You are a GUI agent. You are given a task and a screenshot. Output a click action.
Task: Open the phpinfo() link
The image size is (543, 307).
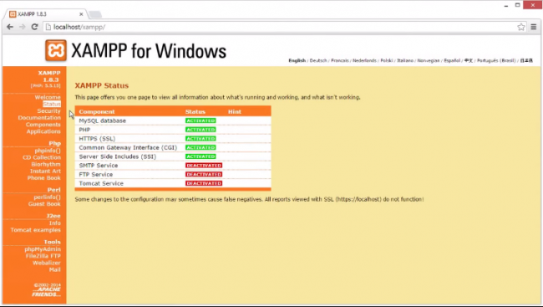pyautogui.click(x=48, y=151)
